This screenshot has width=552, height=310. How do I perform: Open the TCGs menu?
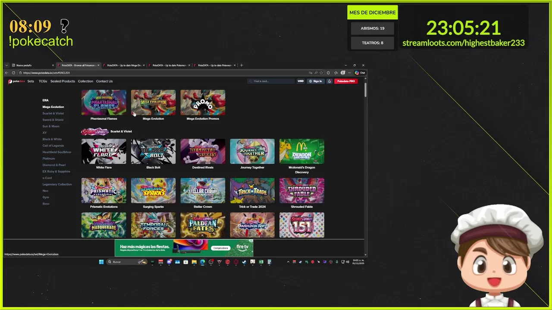(43, 81)
